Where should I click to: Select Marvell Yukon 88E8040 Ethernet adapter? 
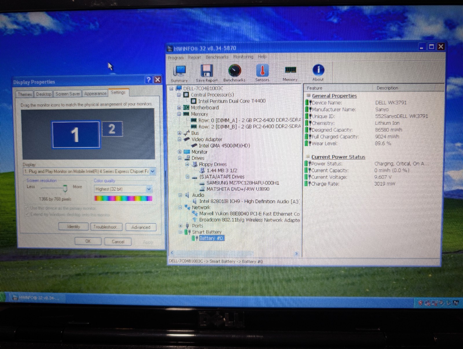[x=249, y=214]
